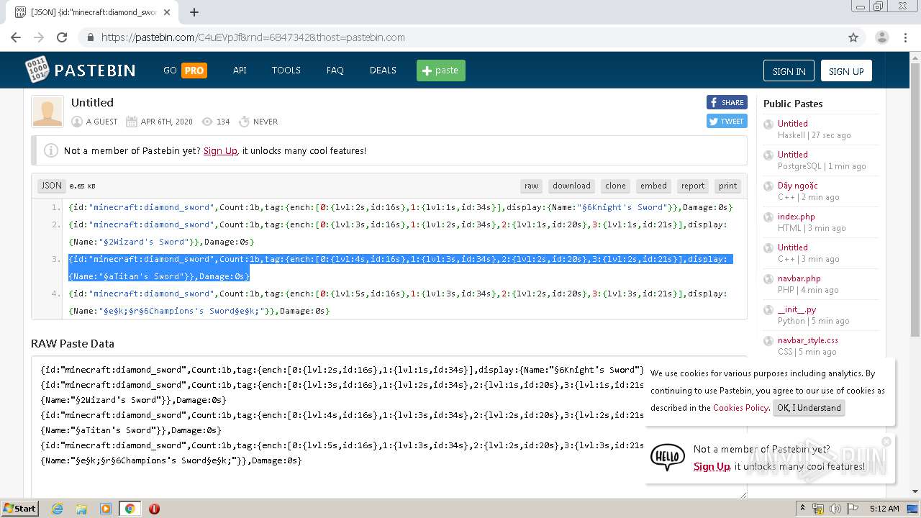Open the TOOLS menu item
The width and height of the screenshot is (921, 518).
(286, 70)
